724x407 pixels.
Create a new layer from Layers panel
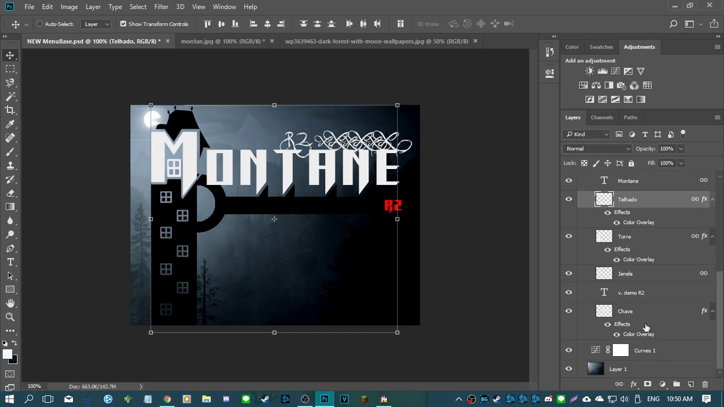[x=691, y=384]
